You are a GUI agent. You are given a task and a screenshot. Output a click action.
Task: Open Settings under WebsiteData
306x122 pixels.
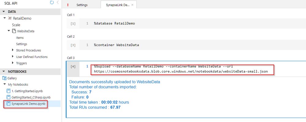[x=21, y=44]
